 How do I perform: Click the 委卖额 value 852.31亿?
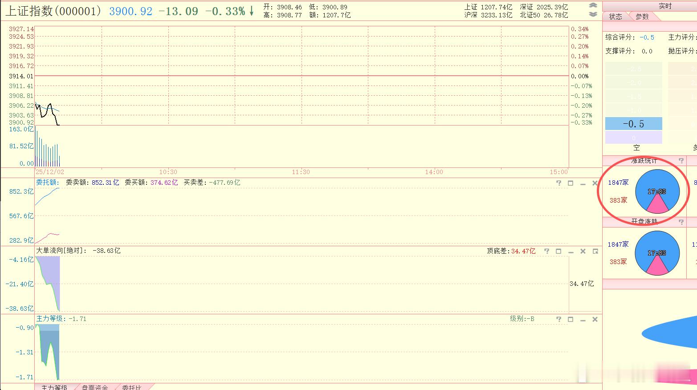(106, 183)
